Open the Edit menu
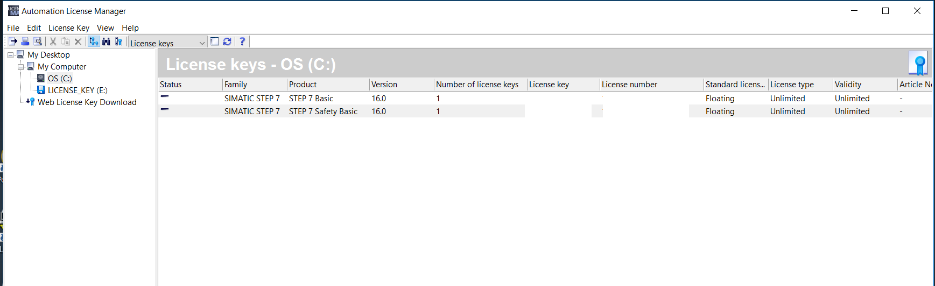 coord(34,27)
